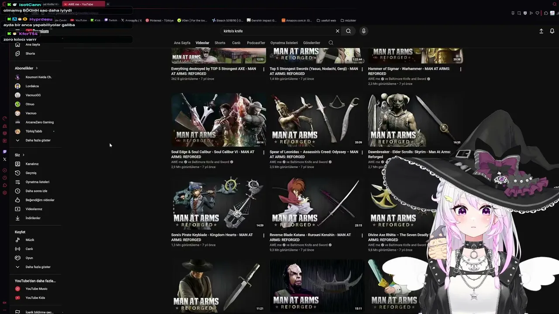Screen dimensions: 559x314
Task: Play Reverse Blade Katana video thumbnail
Action: (317, 203)
